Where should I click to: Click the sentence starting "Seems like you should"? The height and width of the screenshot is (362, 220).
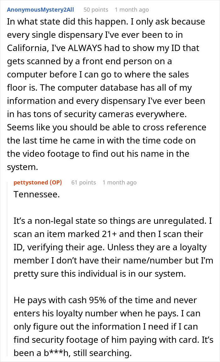point(102,147)
